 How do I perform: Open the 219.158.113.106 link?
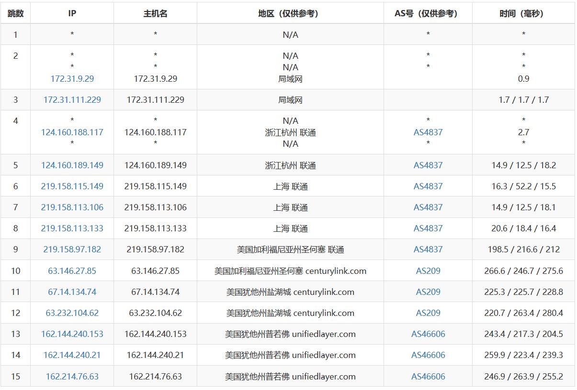71,207
